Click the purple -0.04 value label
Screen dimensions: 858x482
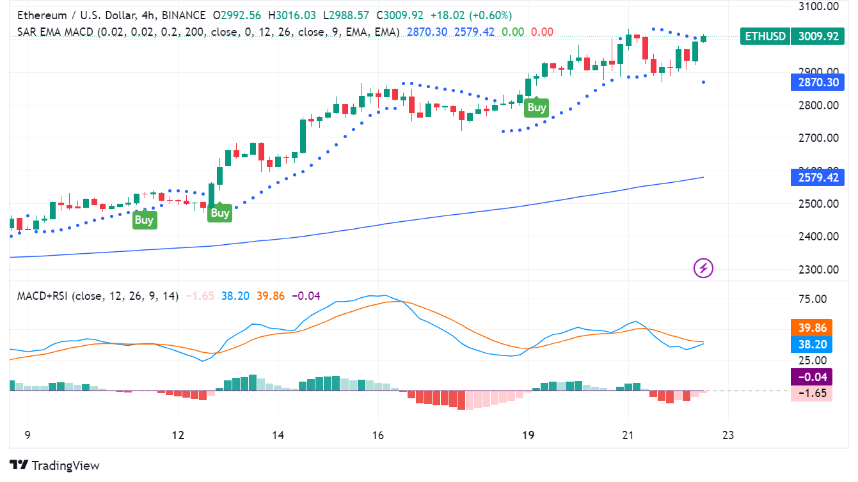(812, 377)
